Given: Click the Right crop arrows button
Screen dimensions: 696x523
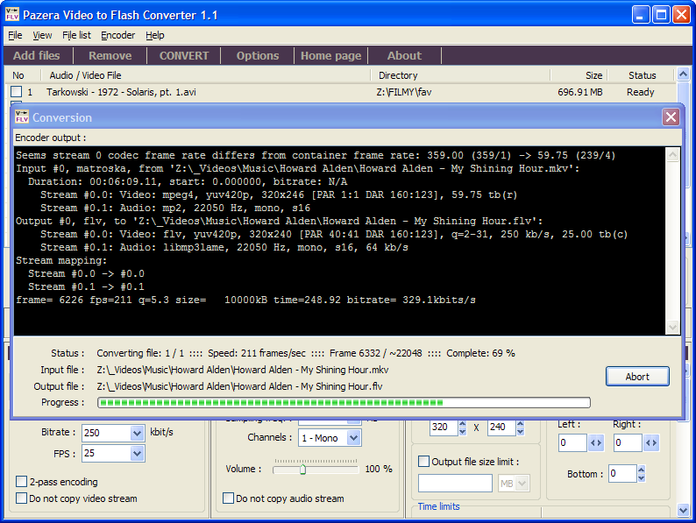Looking at the screenshot, I should [x=650, y=442].
